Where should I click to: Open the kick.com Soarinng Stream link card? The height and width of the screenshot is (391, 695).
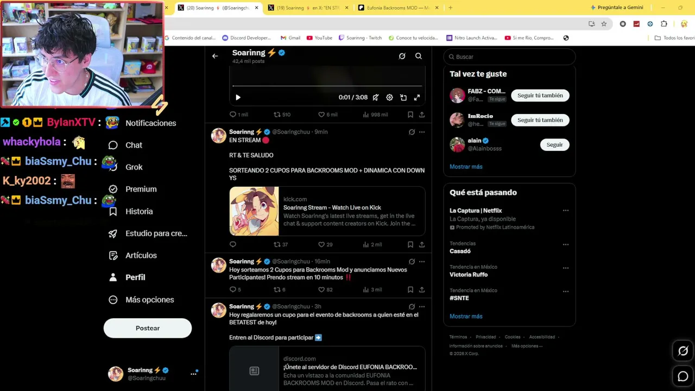click(327, 211)
